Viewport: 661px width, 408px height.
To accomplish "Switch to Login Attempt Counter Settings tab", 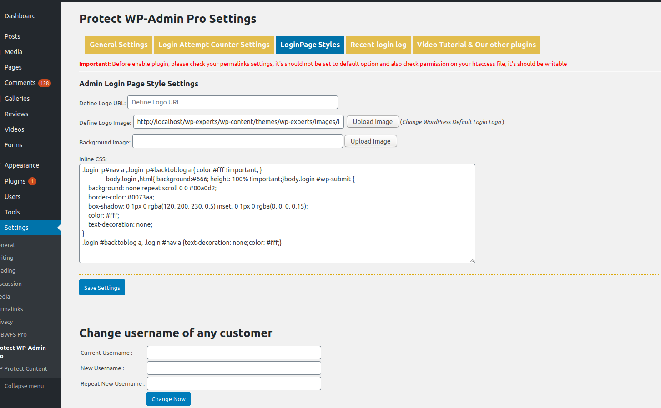I will (x=214, y=45).
